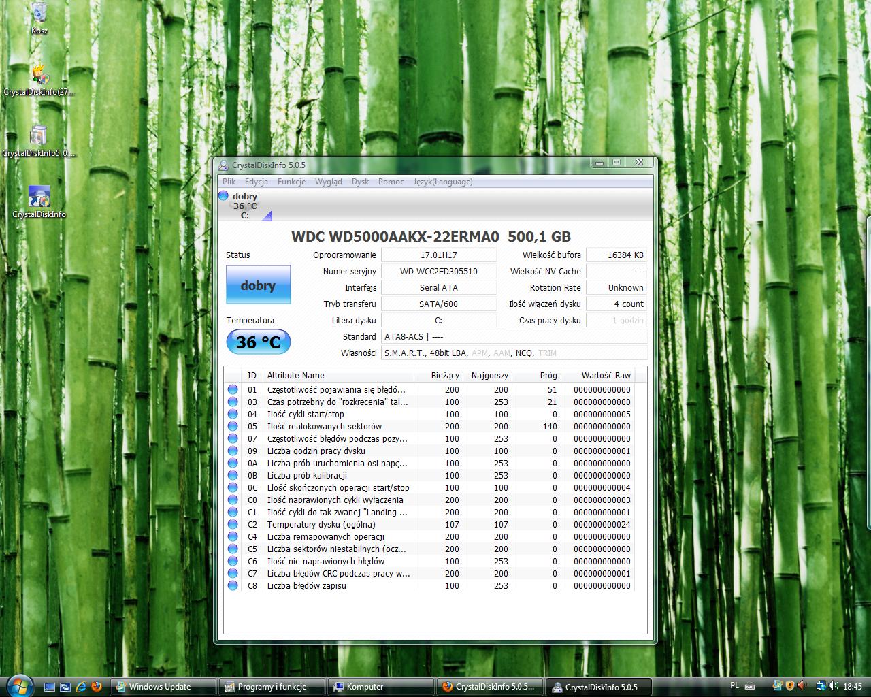Switch to Windows Update taskbar button
The height and width of the screenshot is (697, 871).
click(x=163, y=687)
